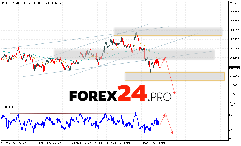The height and width of the screenshot is (146, 241).
Task: Select the red horizontal line in RSI panel
Action: point(96,114)
